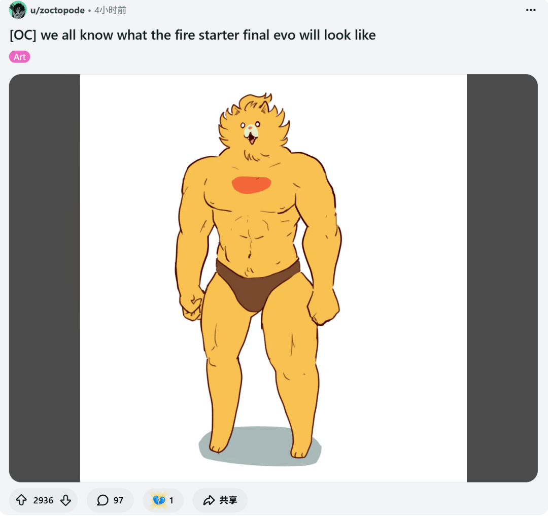Open comments via the speech bubble icon
This screenshot has width=548, height=516.
point(102,500)
